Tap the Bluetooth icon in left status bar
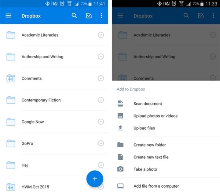Viewport: 220px width, 192px height. point(48,4)
